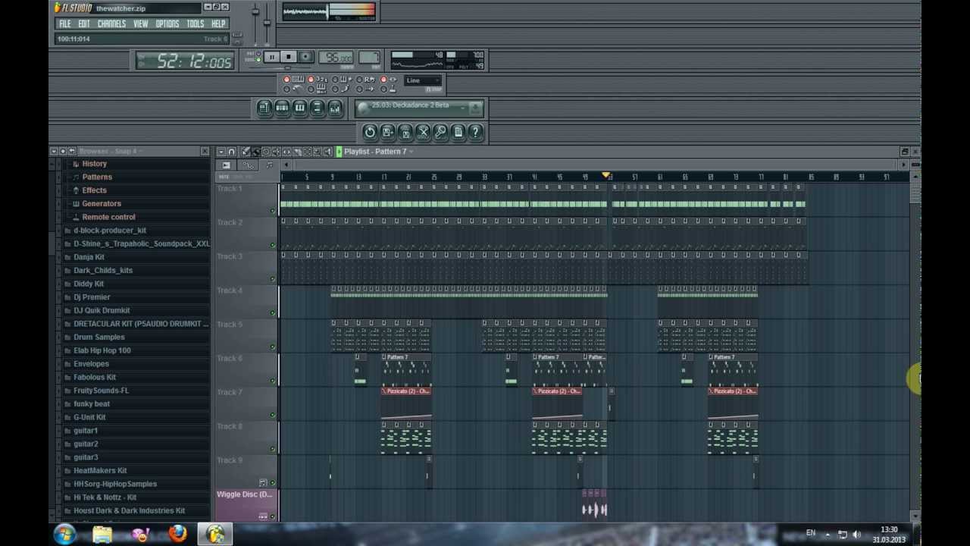This screenshot has height=546, width=970.
Task: Toggle wait for input option
Action: coord(319,89)
